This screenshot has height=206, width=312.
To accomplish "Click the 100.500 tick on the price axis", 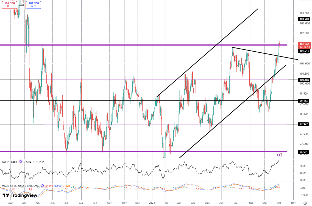I will (x=304, y=74).
